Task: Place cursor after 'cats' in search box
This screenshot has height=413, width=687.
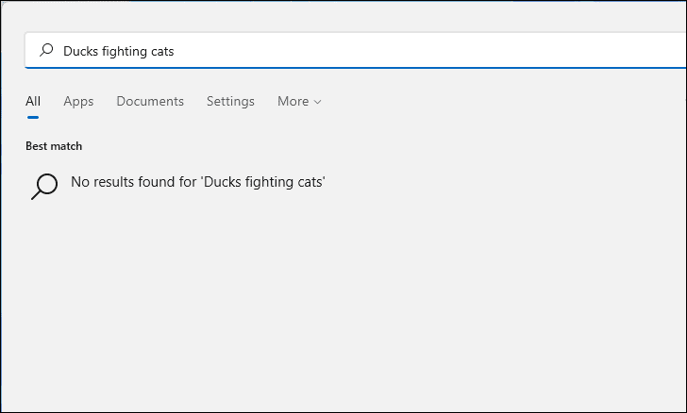Action: tap(176, 52)
